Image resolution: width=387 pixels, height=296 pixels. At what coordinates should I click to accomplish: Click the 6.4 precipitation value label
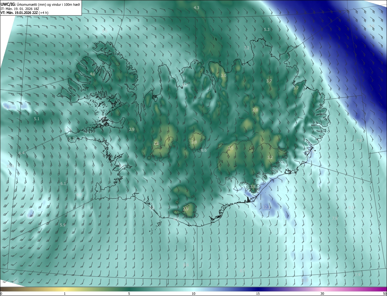click(x=21, y=153)
